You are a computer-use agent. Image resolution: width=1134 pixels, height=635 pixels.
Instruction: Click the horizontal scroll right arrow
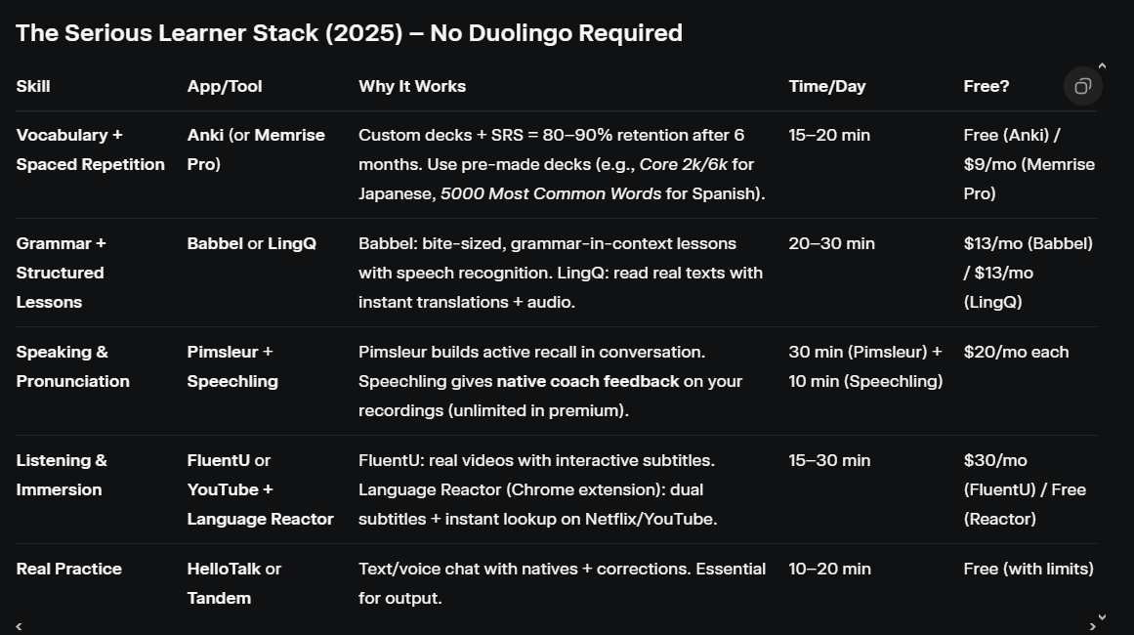click(1092, 626)
